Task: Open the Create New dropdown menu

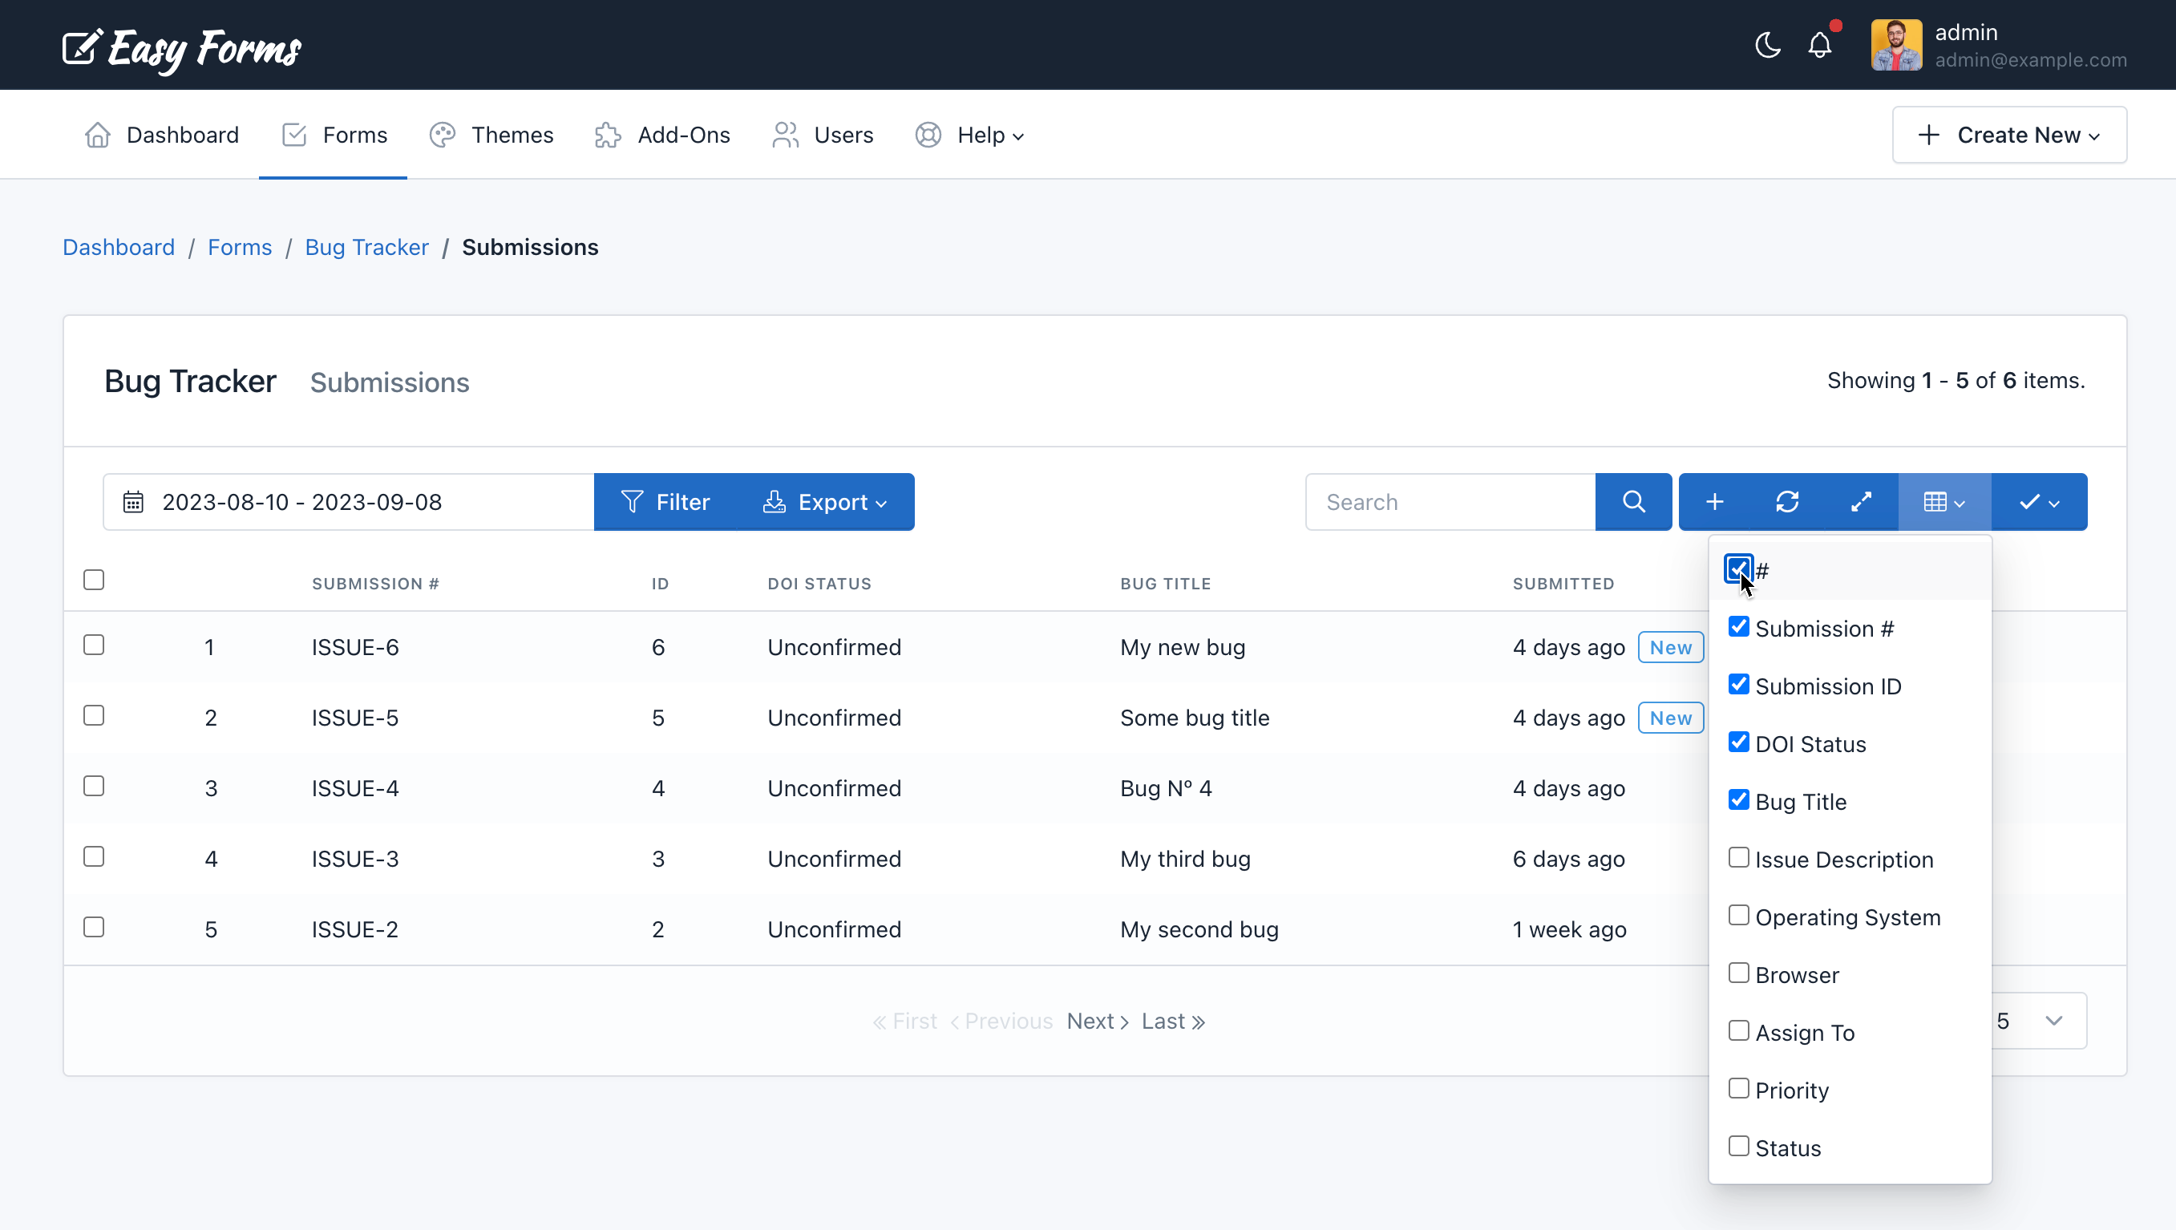Action: (x=2008, y=135)
